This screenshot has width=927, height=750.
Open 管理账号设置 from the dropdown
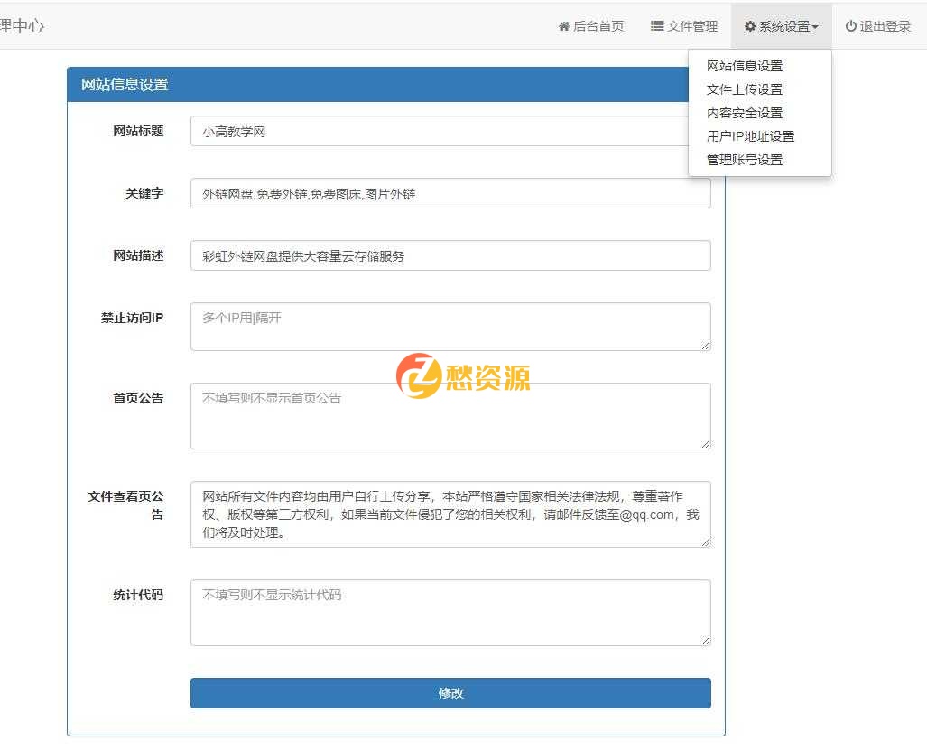744,160
